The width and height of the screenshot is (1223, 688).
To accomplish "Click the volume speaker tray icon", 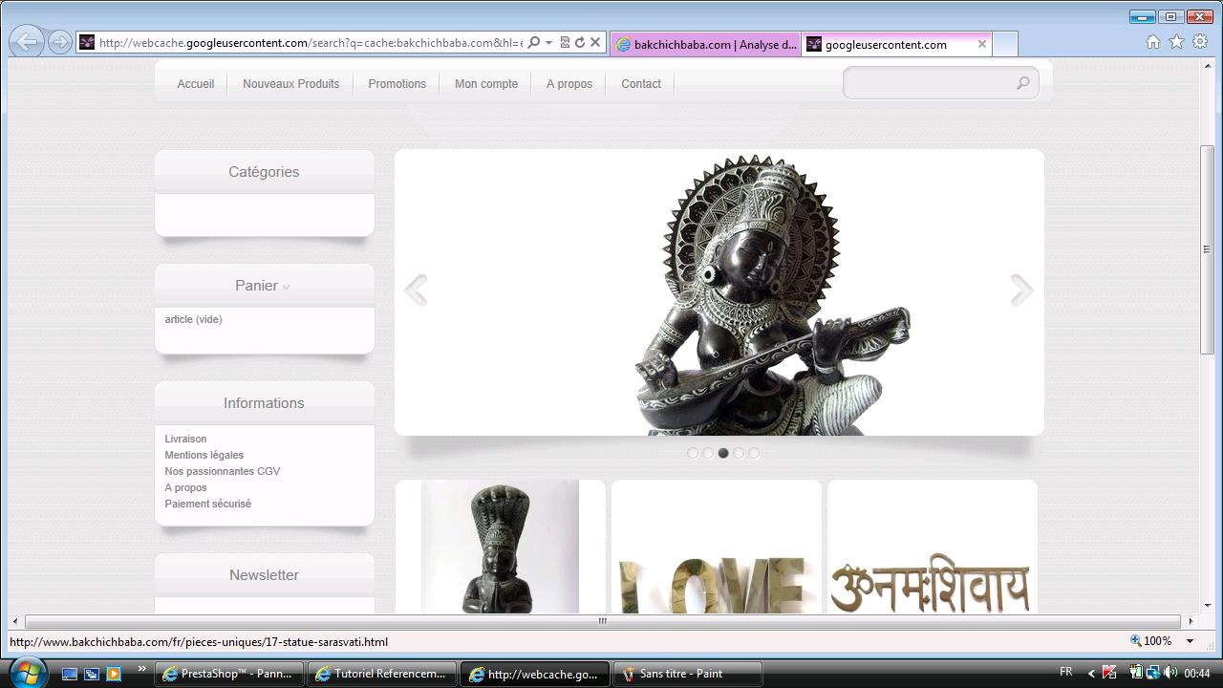I will pos(1170,673).
